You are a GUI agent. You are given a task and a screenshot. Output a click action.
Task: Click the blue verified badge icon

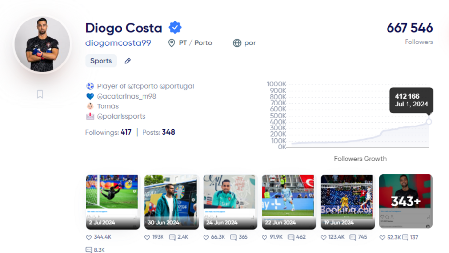[175, 27]
